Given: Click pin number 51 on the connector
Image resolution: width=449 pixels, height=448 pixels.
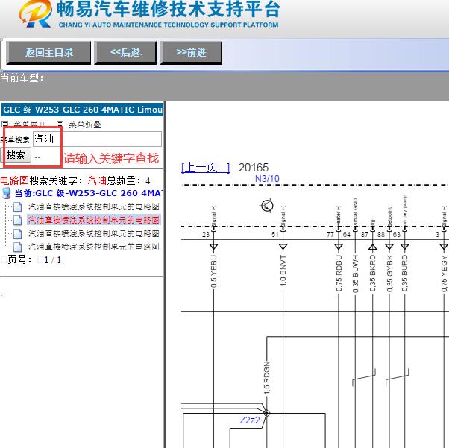Looking at the screenshot, I should (x=275, y=235).
